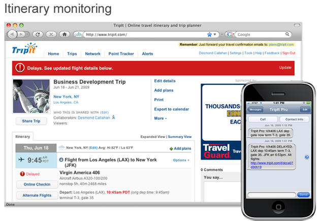Click Add plans with green plus icon
The height and width of the screenshot is (221, 320).
tap(180, 148)
